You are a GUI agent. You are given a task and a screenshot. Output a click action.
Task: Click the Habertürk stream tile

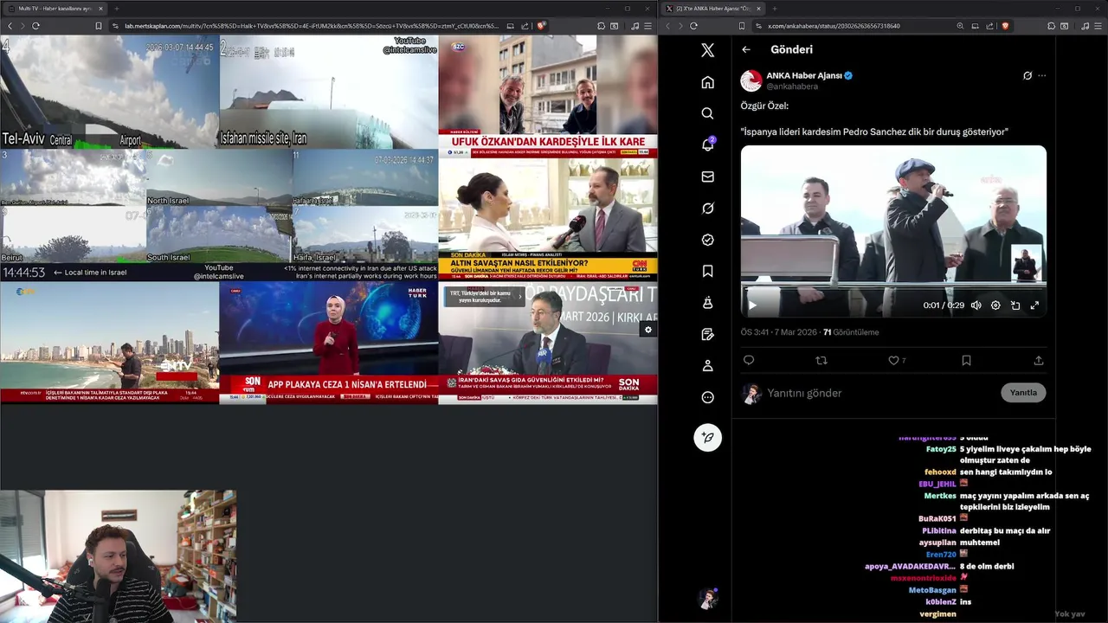coord(329,343)
